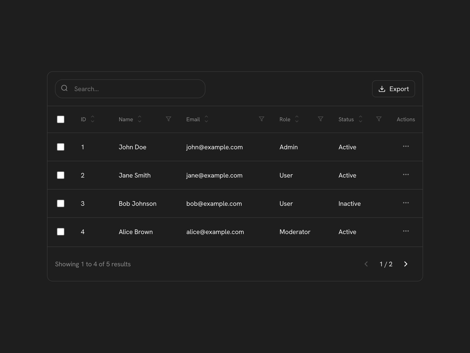Open the filter icon on Role column
Viewport: 470px width, 353px height.
click(x=320, y=119)
